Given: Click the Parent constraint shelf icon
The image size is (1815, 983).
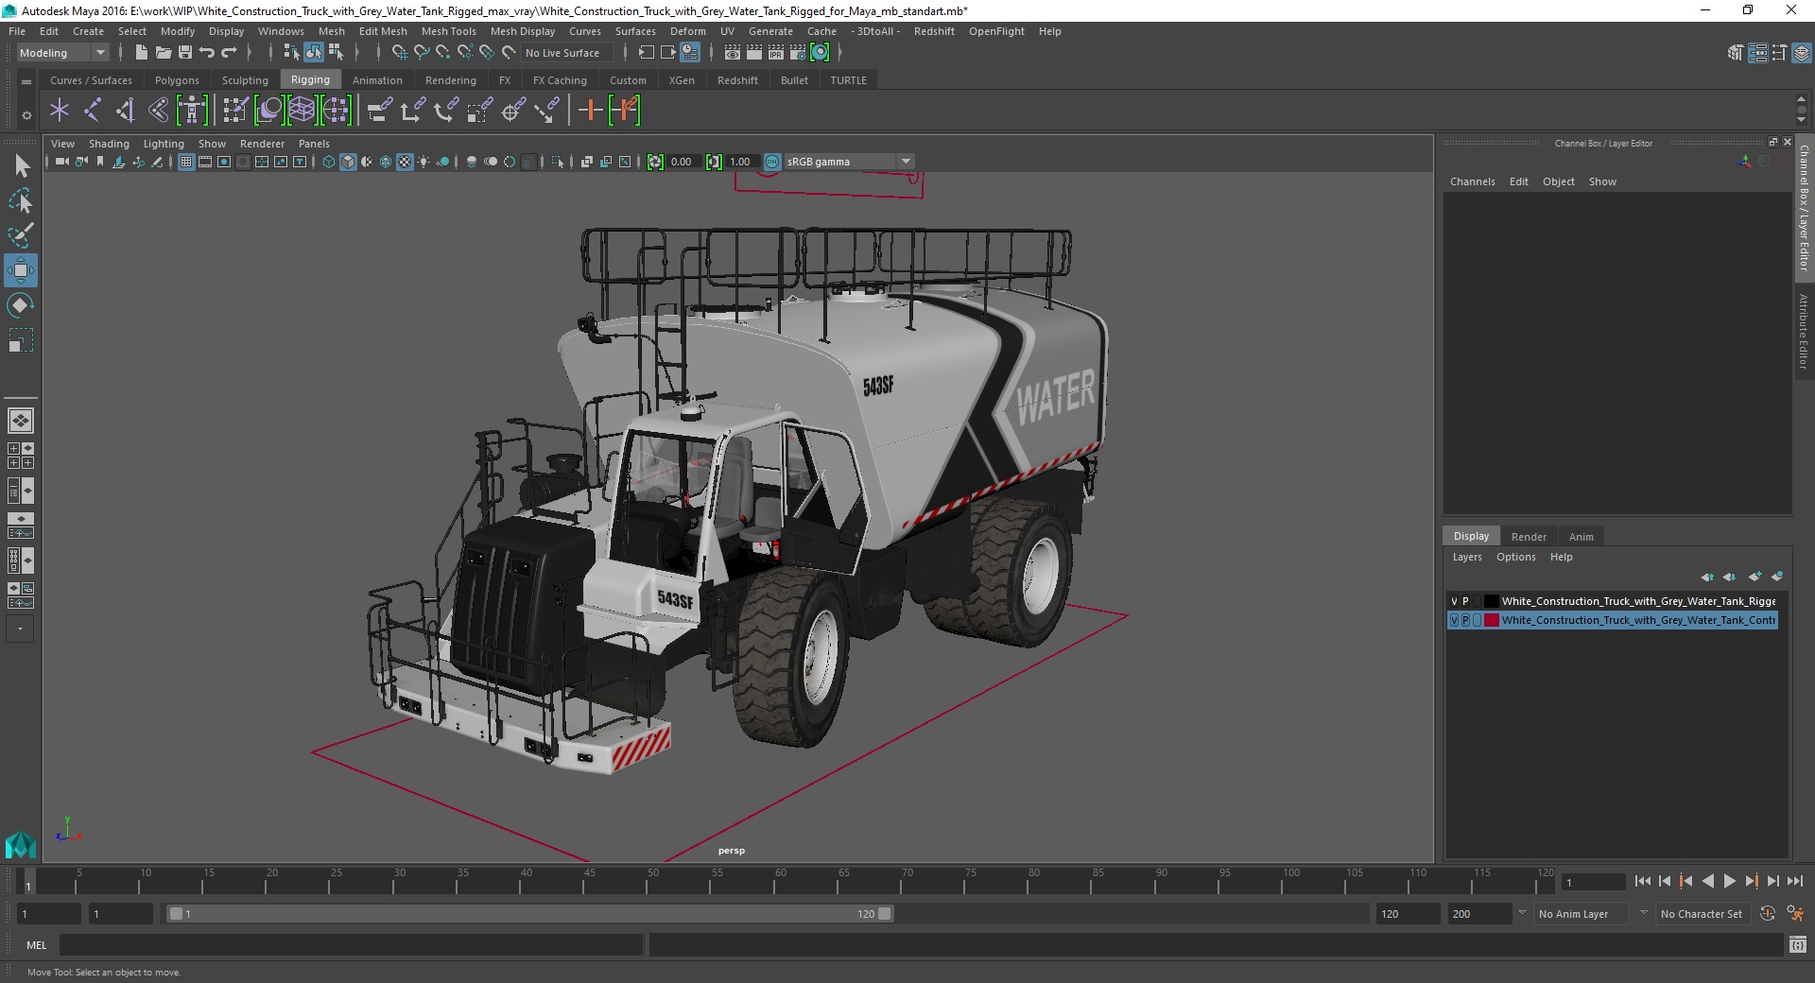Looking at the screenshot, I should (x=380, y=111).
